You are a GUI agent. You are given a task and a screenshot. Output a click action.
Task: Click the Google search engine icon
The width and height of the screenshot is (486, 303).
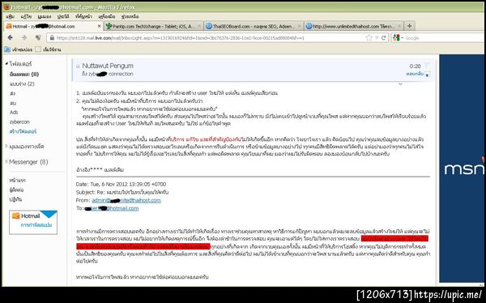tap(396, 38)
